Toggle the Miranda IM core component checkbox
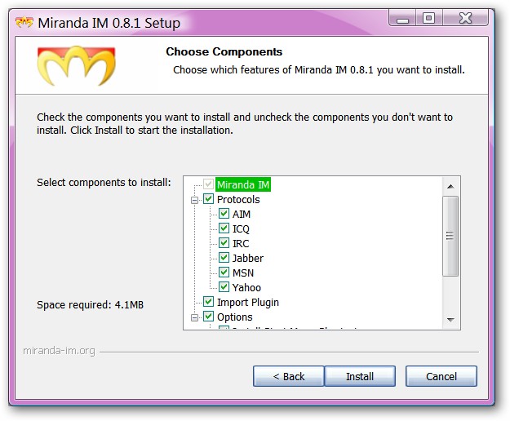 (x=208, y=184)
